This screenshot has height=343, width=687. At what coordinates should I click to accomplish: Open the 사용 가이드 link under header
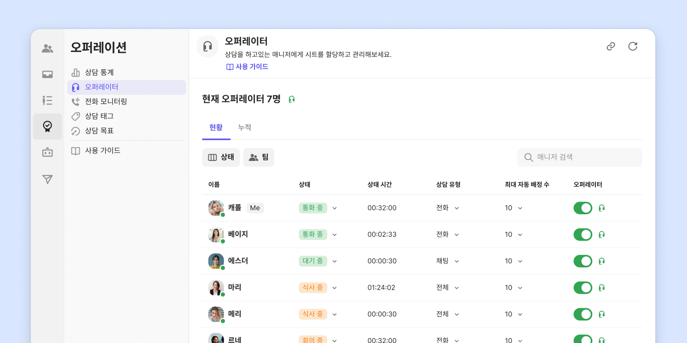tap(247, 67)
